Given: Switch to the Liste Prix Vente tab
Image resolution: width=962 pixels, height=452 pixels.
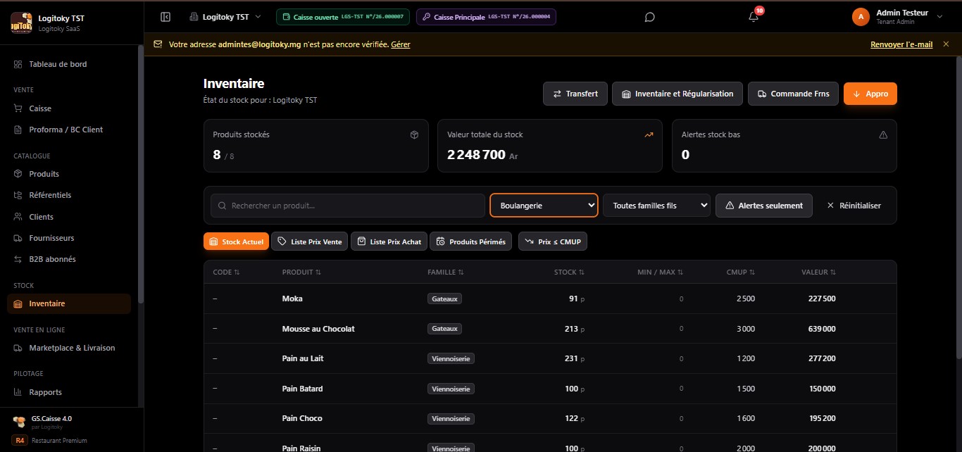Looking at the screenshot, I should (309, 241).
